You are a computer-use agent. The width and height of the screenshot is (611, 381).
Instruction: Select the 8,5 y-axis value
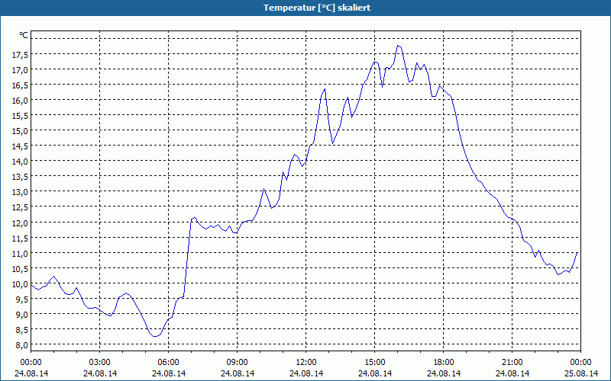point(22,330)
